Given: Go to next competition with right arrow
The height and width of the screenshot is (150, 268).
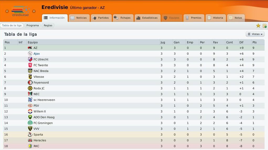Looking at the screenshot, I should (x=34, y=11).
